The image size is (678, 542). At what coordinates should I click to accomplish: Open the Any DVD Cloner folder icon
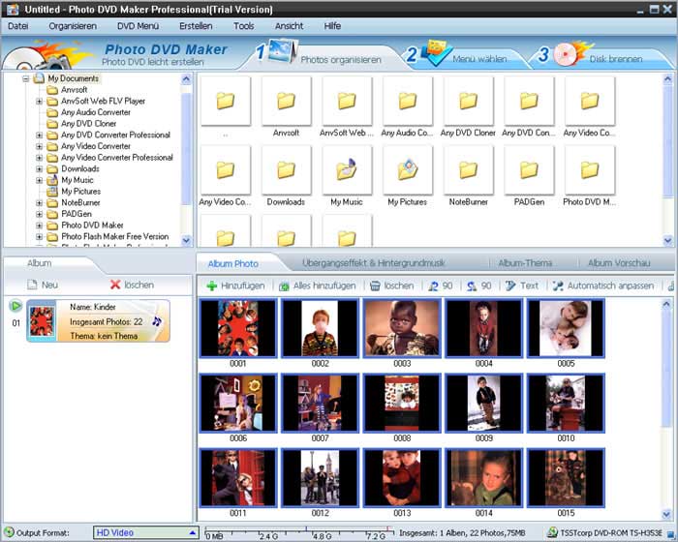pos(468,101)
